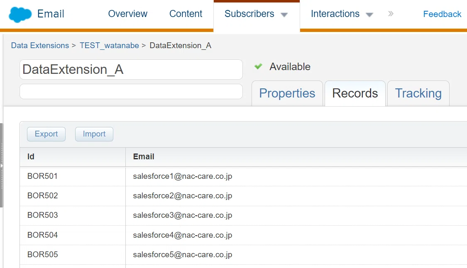Image resolution: width=467 pixels, height=268 pixels.
Task: Click the empty description field
Action: click(131, 91)
